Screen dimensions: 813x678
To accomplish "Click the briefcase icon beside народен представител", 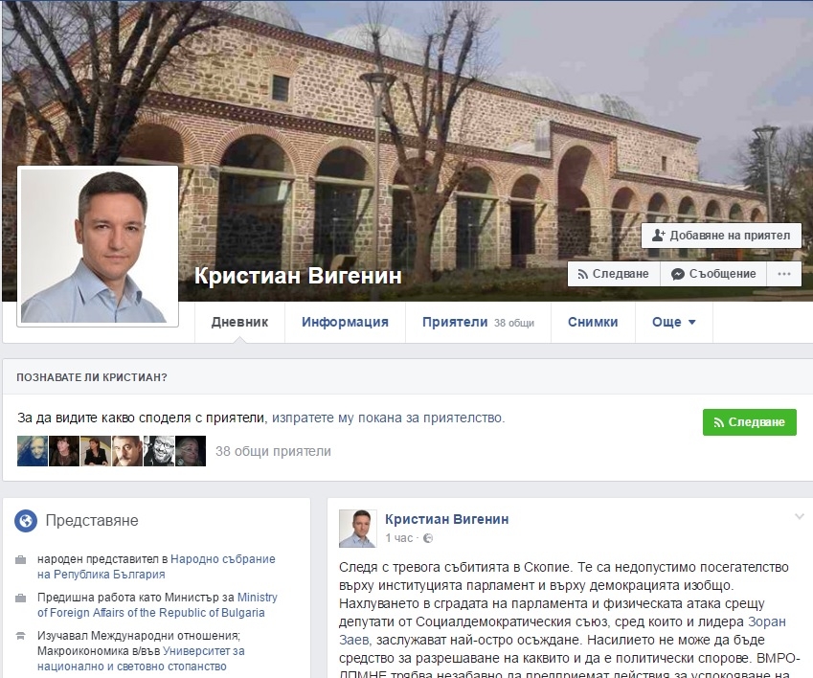I will [21, 560].
